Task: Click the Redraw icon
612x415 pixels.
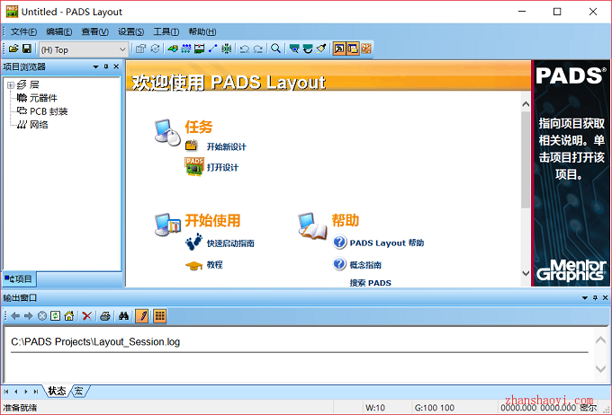Action: [x=308, y=49]
